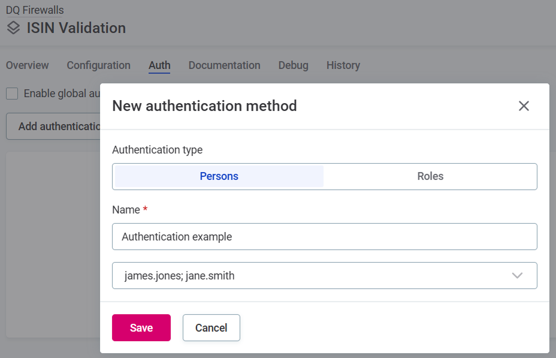Navigate to DQ Firewalls via breadcrumb

coord(34,10)
